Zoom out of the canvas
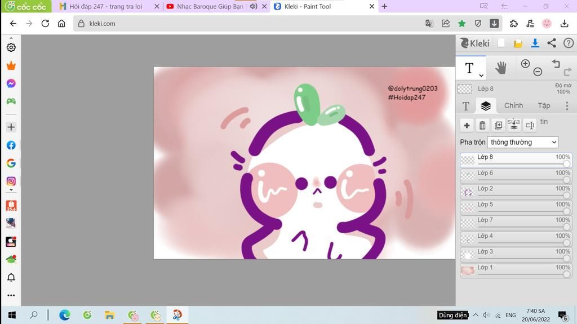 [538, 72]
